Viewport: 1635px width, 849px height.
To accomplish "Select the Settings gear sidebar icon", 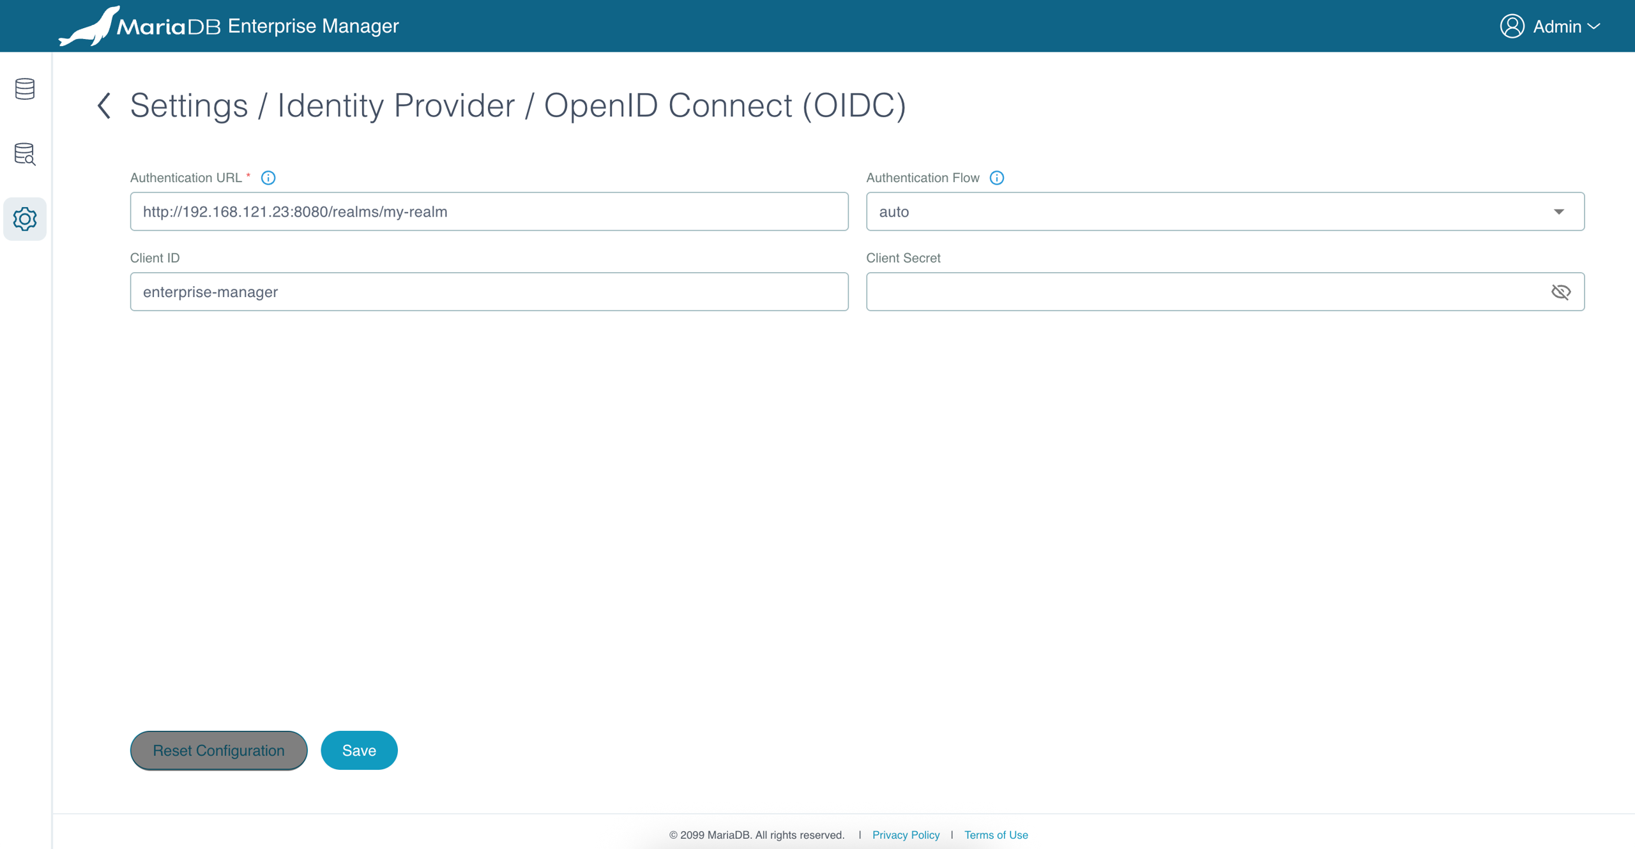I will point(25,219).
